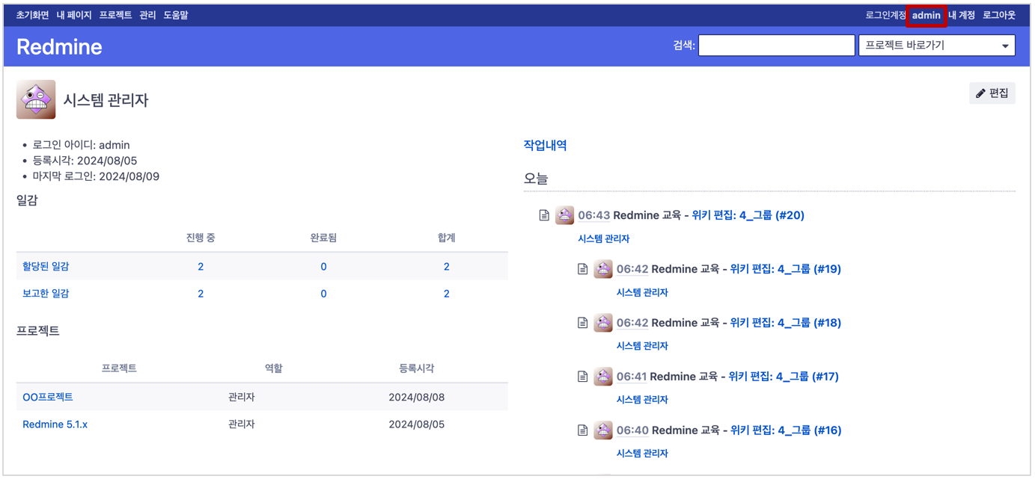This screenshot has height=479, width=1035.
Task: Click document icon beside wiki edit #20
Action: pos(544,215)
